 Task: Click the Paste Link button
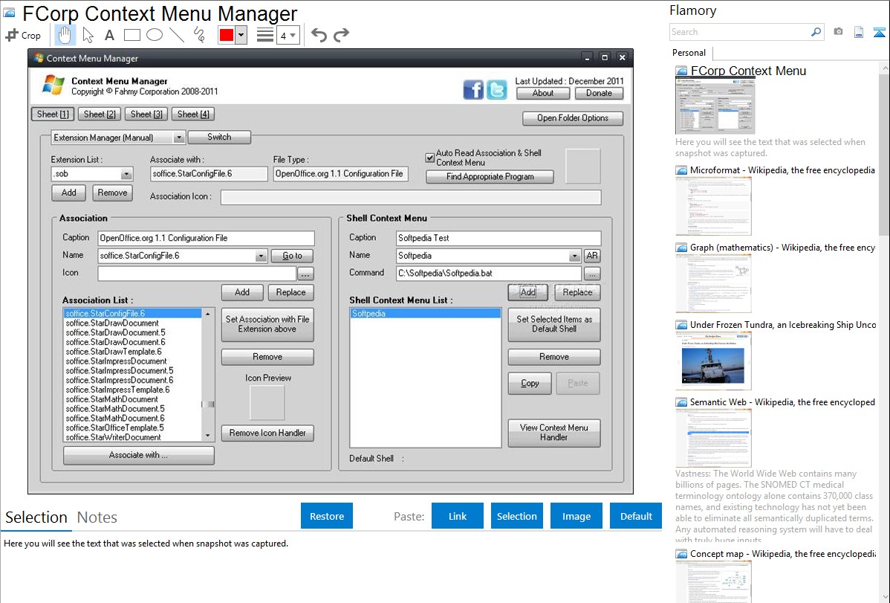tap(458, 516)
